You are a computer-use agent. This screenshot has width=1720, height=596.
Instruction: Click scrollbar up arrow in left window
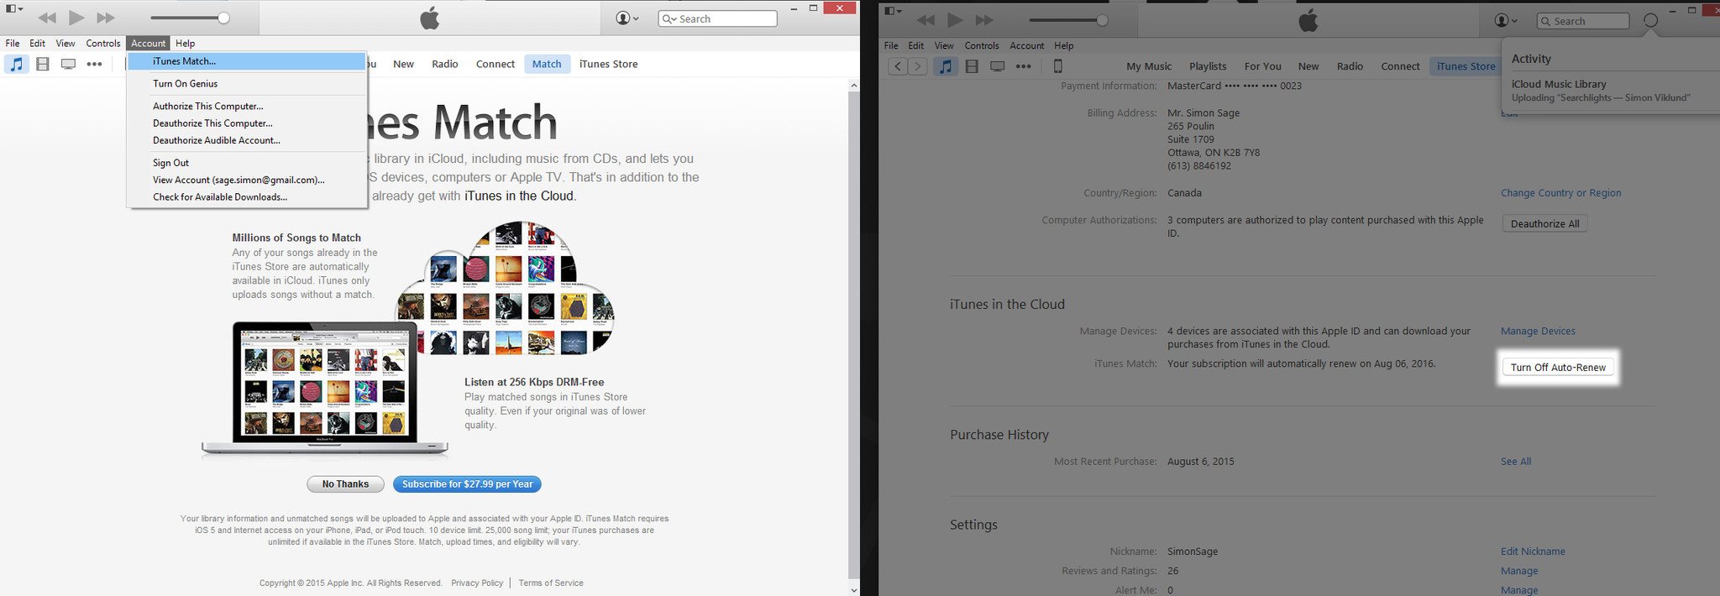[x=854, y=86]
